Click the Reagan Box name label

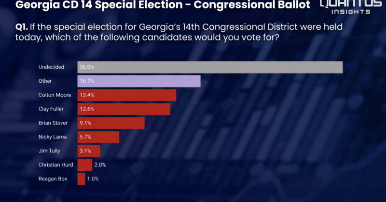click(x=53, y=179)
